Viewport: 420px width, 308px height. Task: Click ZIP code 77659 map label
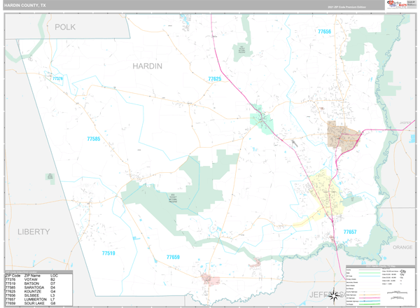click(173, 258)
